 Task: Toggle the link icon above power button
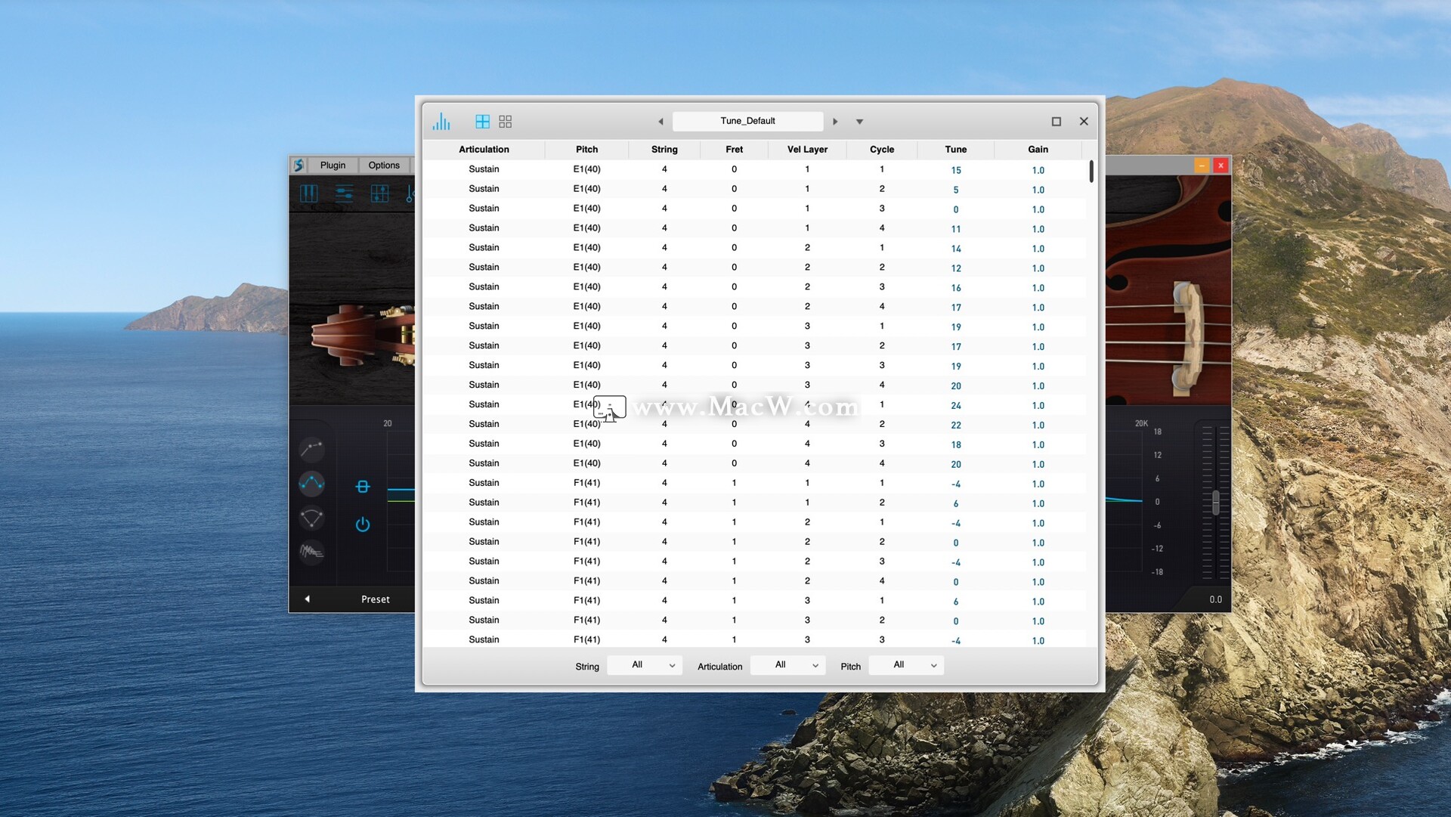363,487
